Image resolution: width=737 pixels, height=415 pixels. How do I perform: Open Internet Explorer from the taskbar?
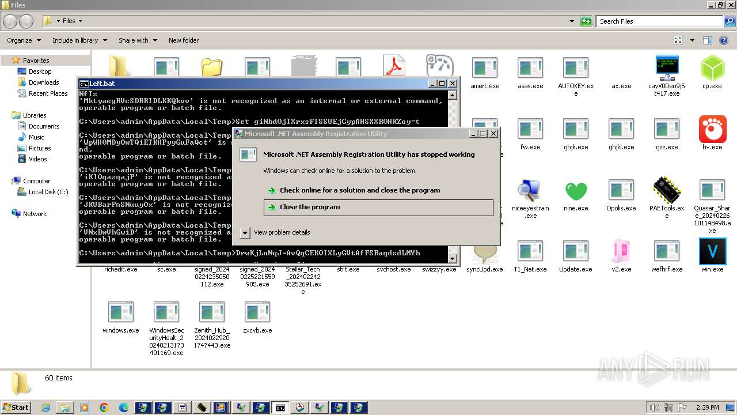[45, 408]
